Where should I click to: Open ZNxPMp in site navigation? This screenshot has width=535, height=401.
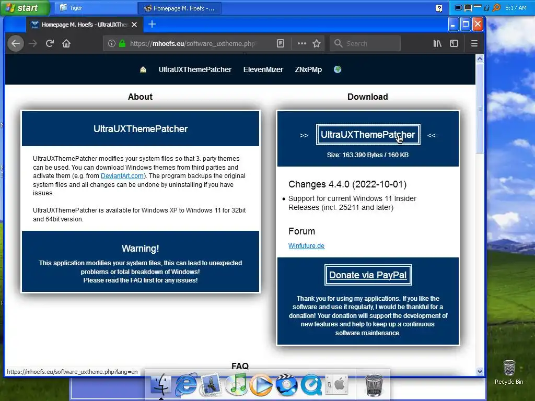point(308,69)
